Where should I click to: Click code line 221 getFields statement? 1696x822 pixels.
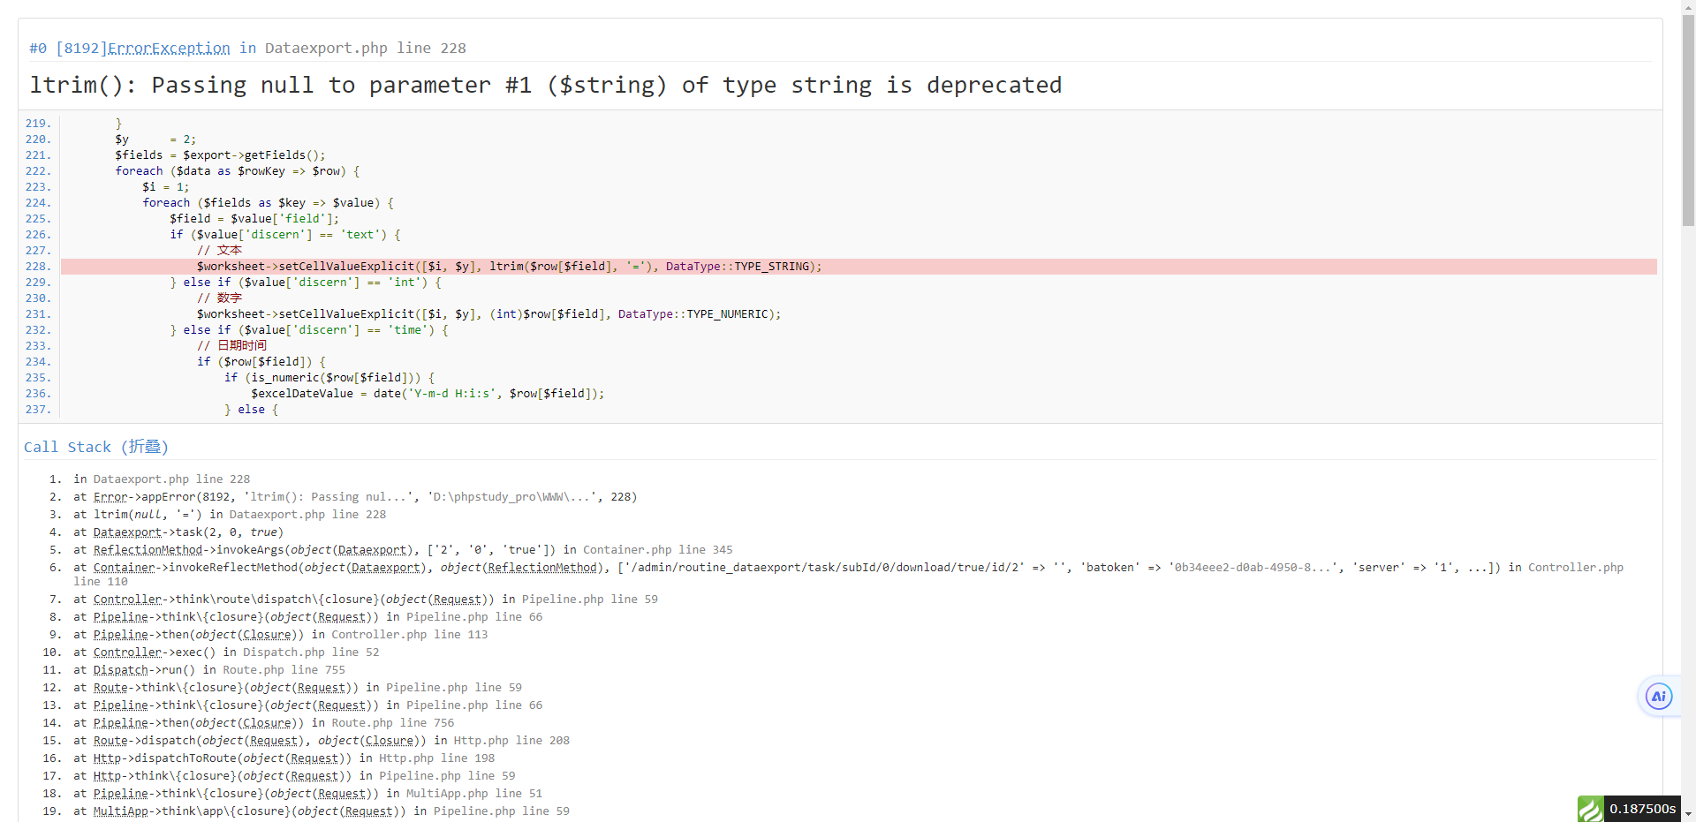[220, 155]
